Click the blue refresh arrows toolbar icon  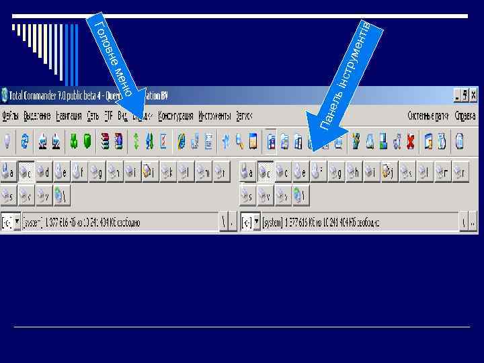coord(25,142)
